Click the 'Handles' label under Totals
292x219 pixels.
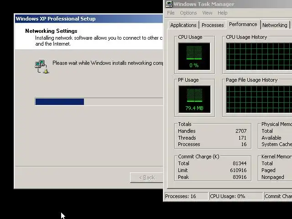coord(187,131)
